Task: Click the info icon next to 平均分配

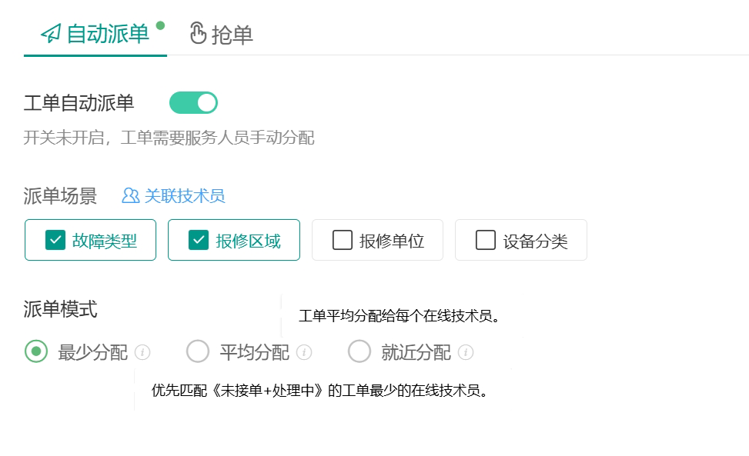Action: (305, 352)
